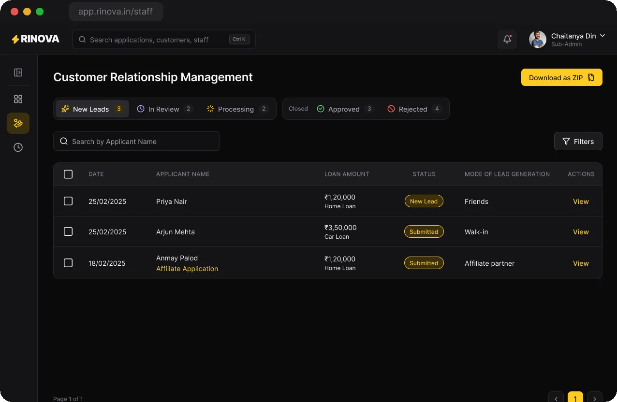
Task: Open the Filters button
Action: click(x=578, y=141)
